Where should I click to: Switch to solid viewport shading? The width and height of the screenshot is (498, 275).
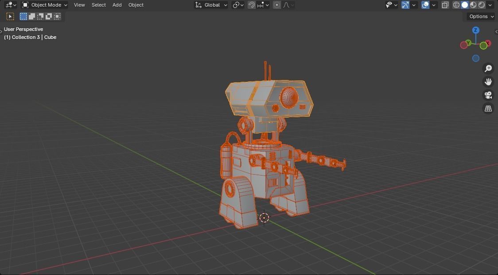coord(465,5)
